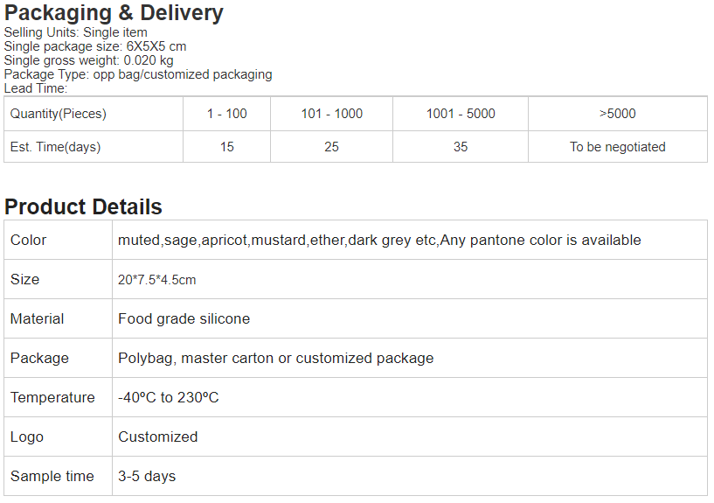Screen dimensions: 714x503
Task: Click the 101 - 1000 quantity cell
Action: click(x=331, y=114)
